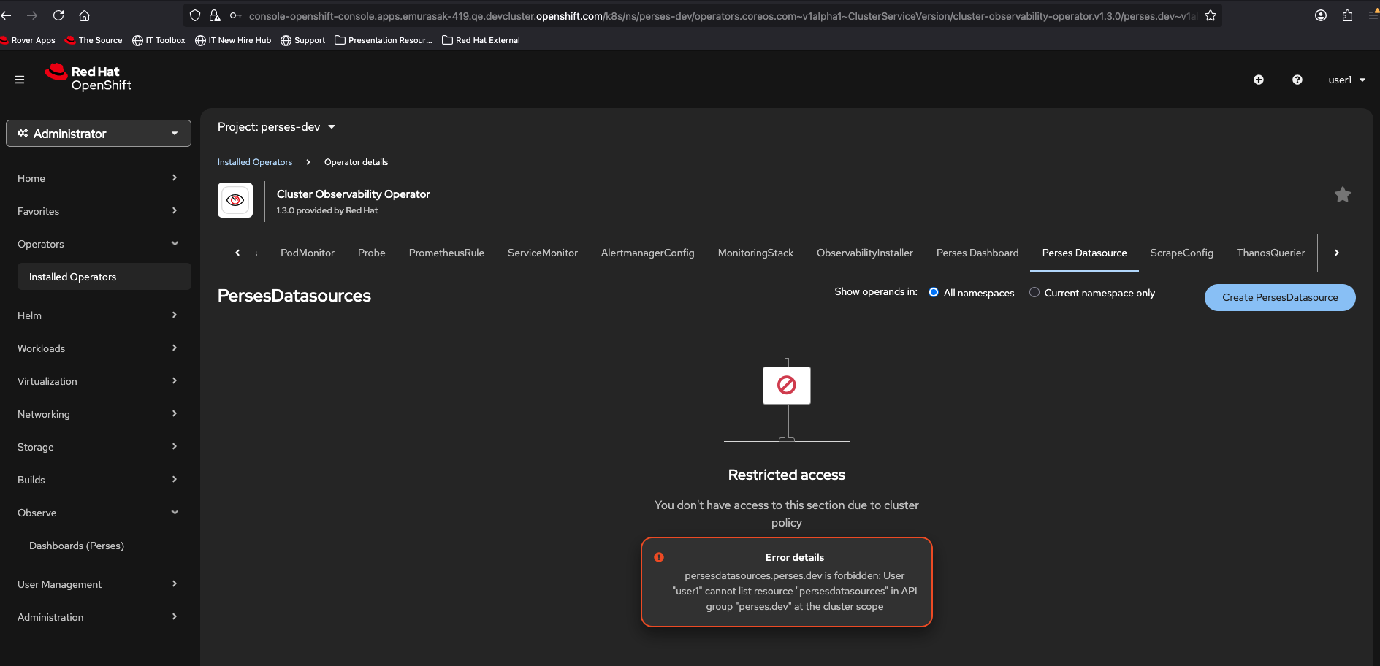
Task: Collapse the Observe navigation section
Action: pos(99,513)
